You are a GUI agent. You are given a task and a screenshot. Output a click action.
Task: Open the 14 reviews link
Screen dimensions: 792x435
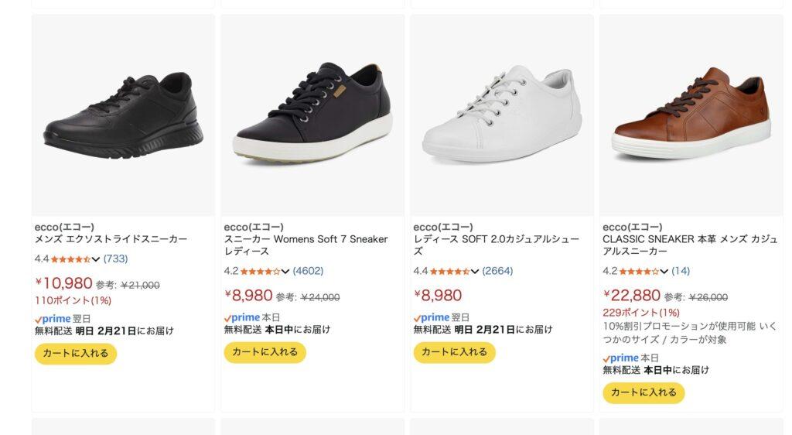(681, 271)
